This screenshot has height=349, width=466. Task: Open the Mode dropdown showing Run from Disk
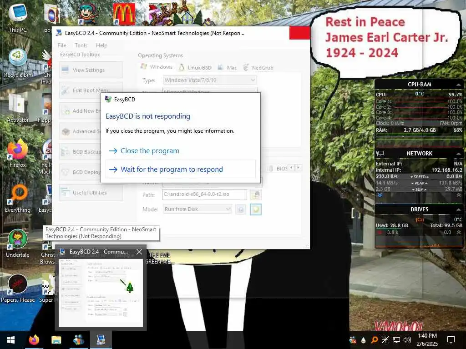[198, 209]
